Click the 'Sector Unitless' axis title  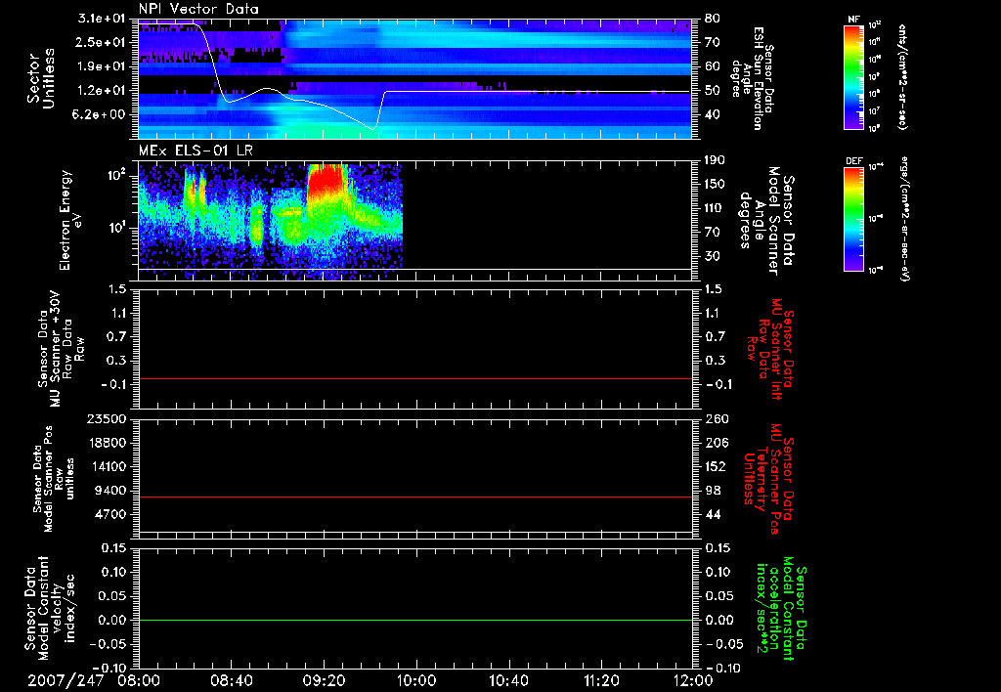[41, 78]
